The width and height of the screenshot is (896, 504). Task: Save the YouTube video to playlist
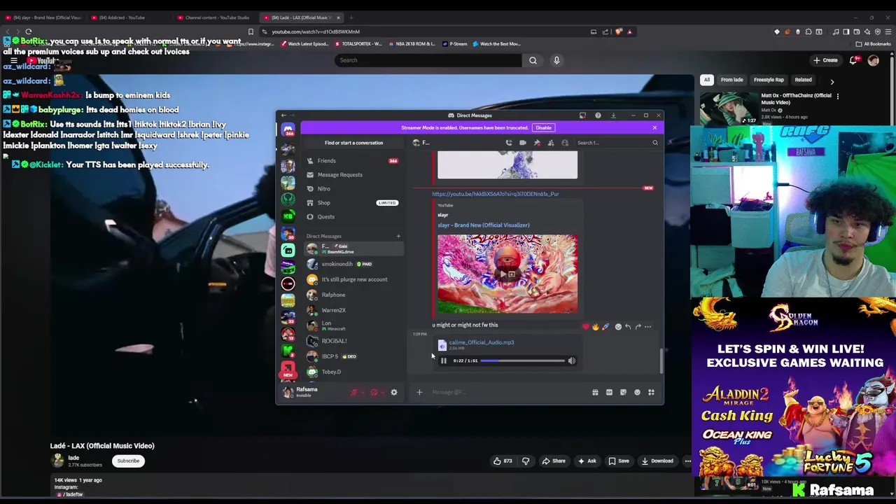point(619,461)
